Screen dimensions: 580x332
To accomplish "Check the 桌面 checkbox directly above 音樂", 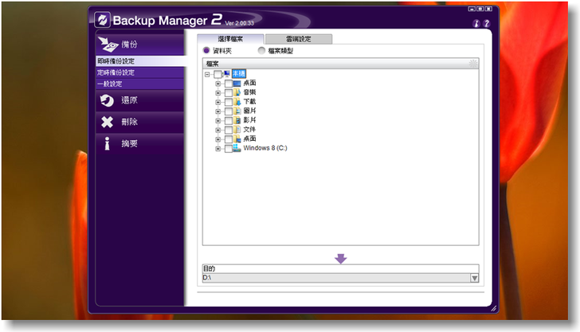I will point(228,84).
